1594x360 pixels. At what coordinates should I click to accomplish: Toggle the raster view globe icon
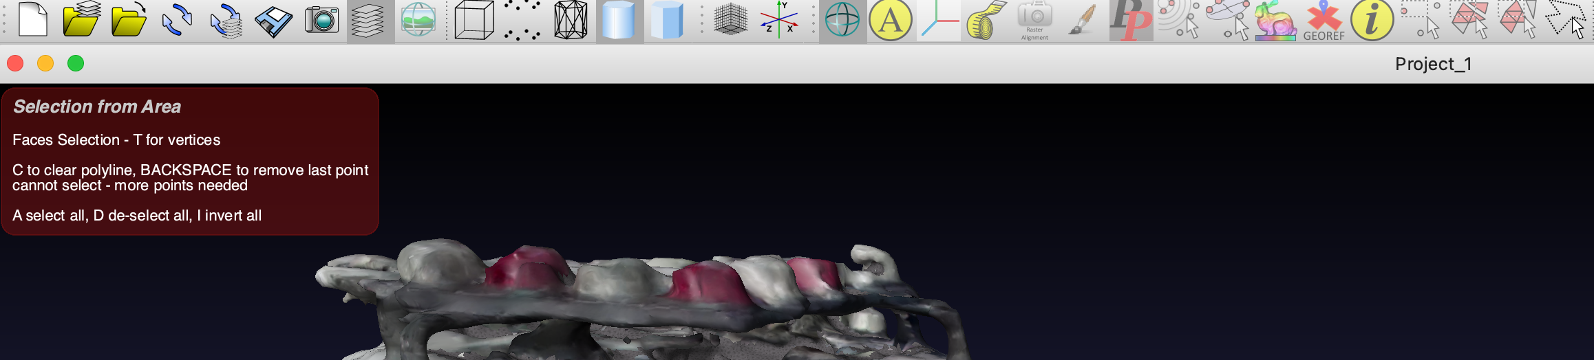pyautogui.click(x=418, y=21)
